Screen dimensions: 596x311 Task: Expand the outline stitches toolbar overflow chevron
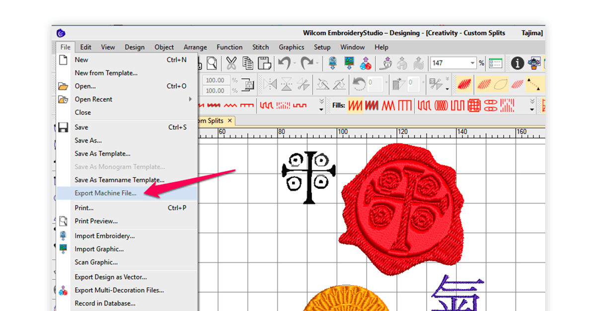[x=321, y=105]
